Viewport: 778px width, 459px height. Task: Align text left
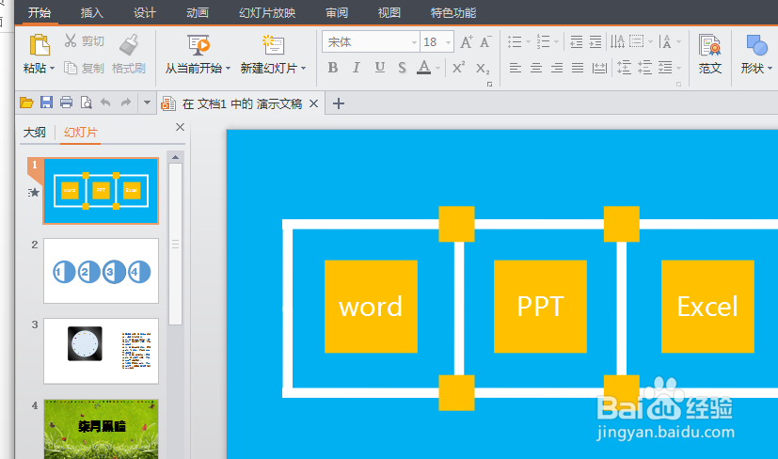pos(515,68)
